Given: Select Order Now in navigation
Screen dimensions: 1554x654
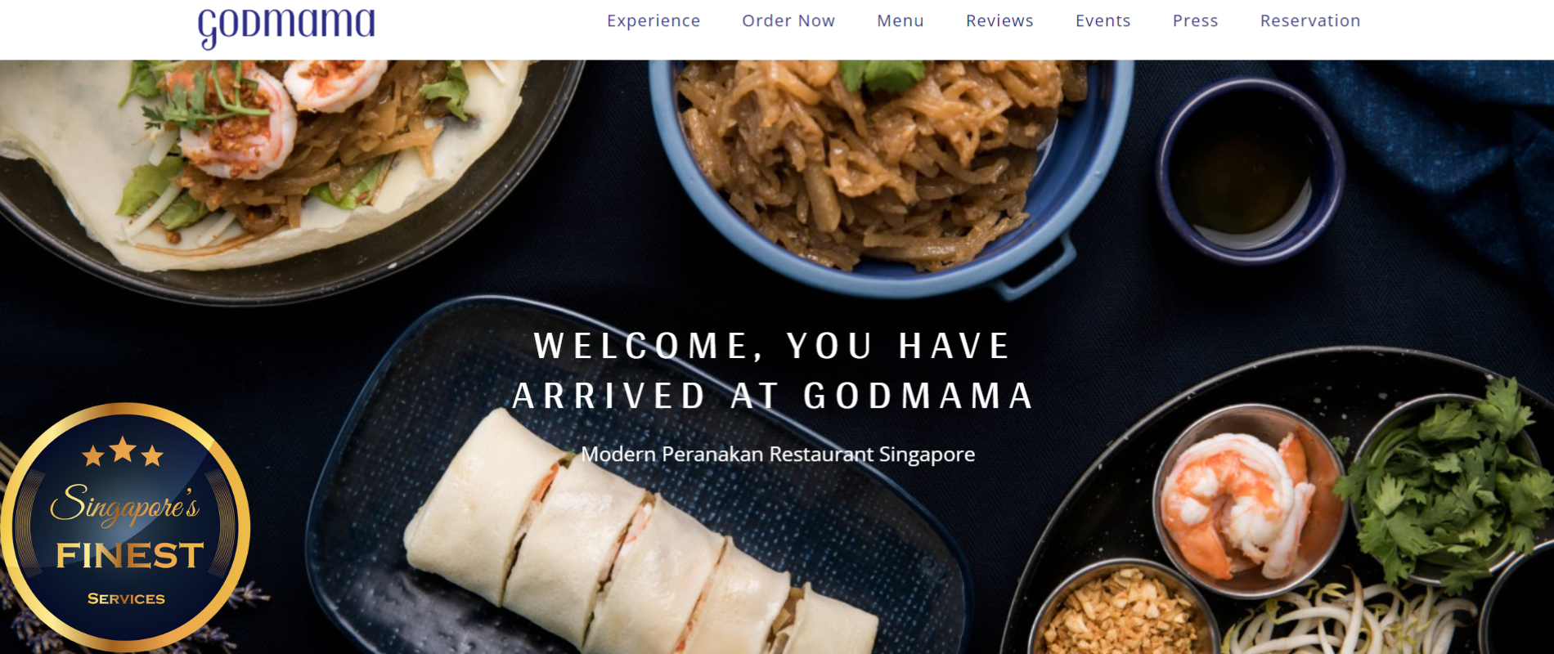Looking at the screenshot, I should (788, 20).
